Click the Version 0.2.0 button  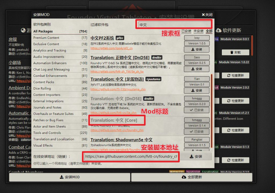tap(197, 104)
